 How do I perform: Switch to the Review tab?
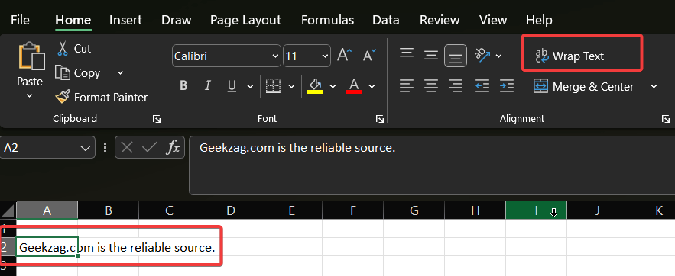[440, 20]
